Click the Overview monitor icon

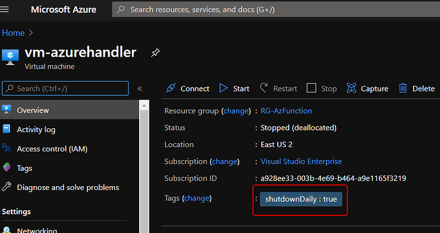(x=7, y=110)
